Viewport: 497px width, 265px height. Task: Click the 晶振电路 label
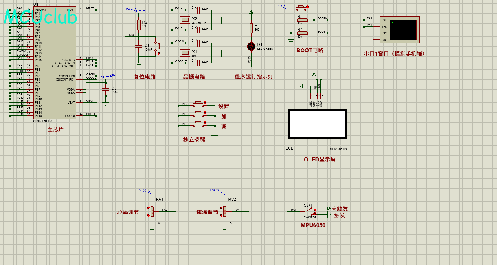(x=194, y=77)
